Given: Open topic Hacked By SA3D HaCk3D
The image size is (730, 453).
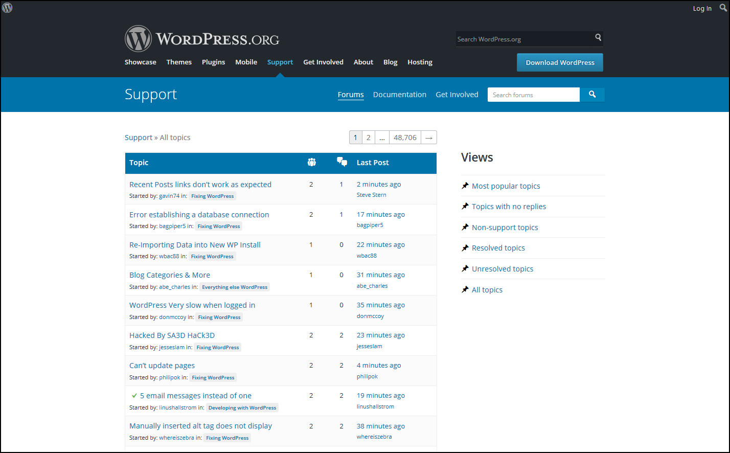Looking at the screenshot, I should (x=172, y=335).
